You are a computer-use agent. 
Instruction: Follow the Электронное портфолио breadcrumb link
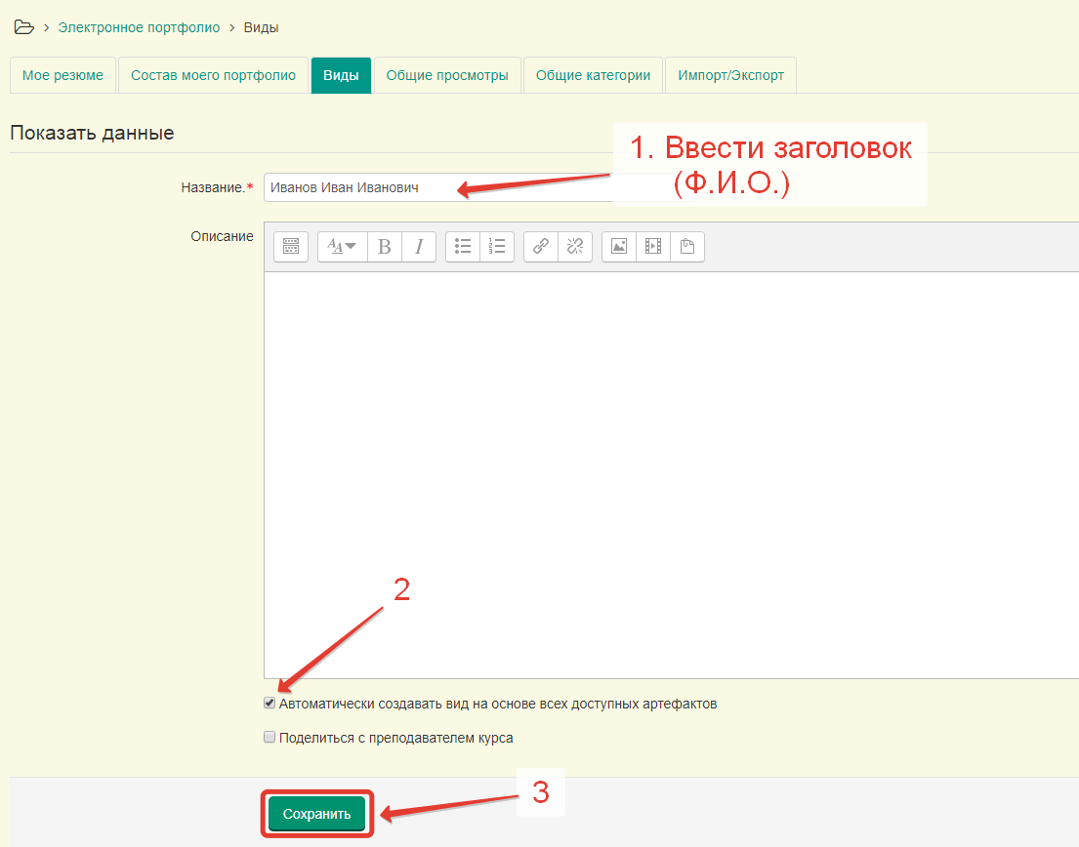[x=139, y=27]
